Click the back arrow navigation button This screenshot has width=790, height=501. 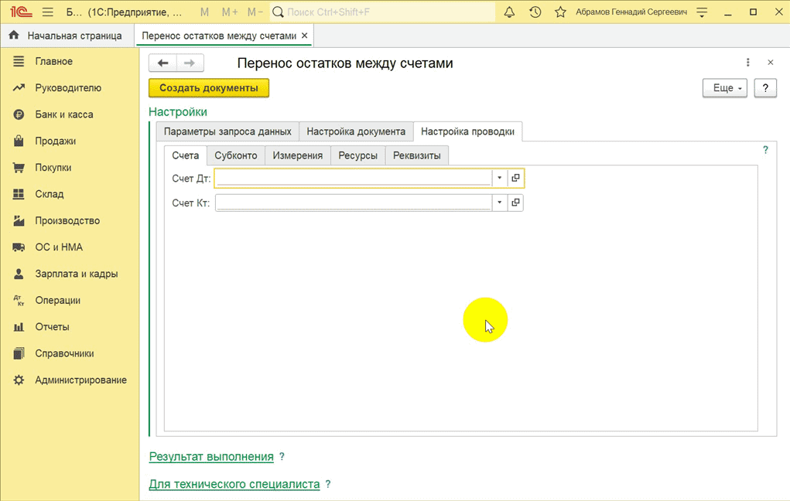pyautogui.click(x=162, y=63)
